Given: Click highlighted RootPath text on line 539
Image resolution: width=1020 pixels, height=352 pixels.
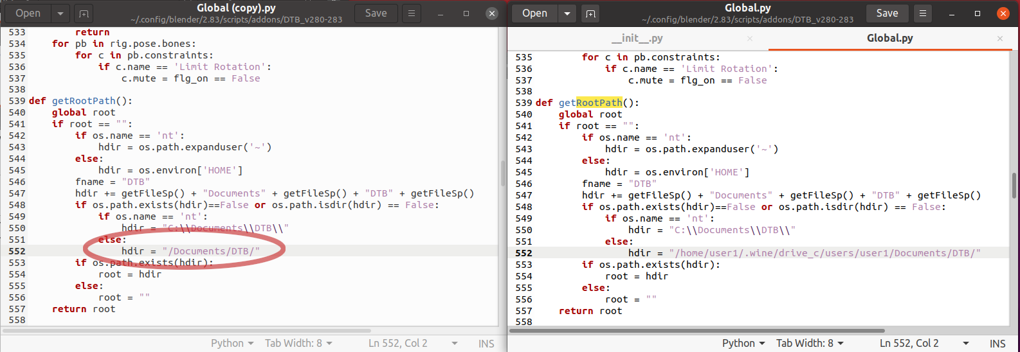Looking at the screenshot, I should (x=599, y=103).
